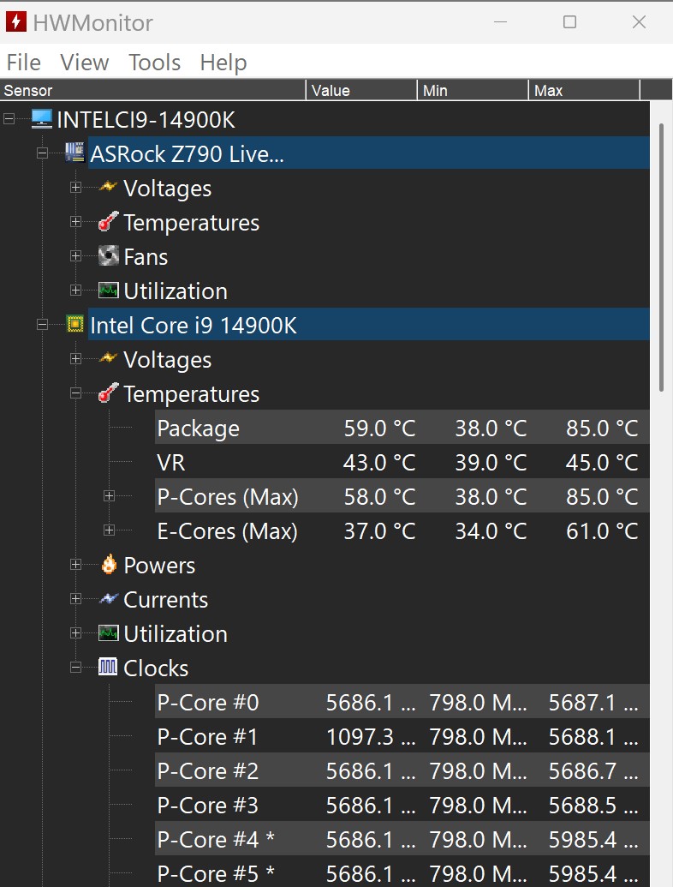673x887 pixels.
Task: Click the Value column header
Action: click(x=361, y=91)
